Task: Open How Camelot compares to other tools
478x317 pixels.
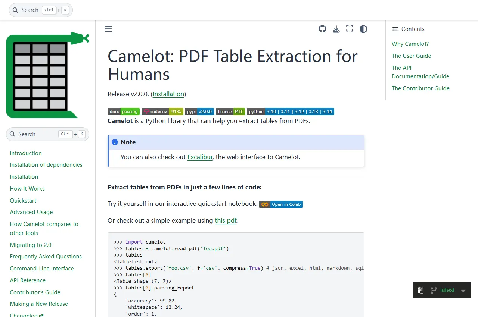Action: (x=44, y=229)
